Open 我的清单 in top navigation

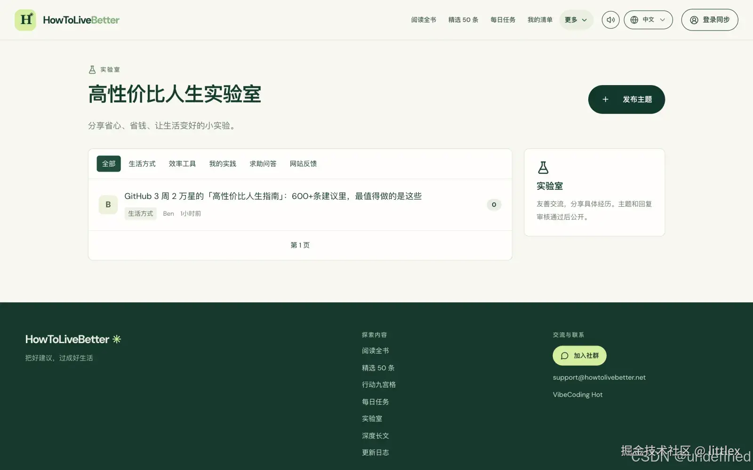(540, 20)
